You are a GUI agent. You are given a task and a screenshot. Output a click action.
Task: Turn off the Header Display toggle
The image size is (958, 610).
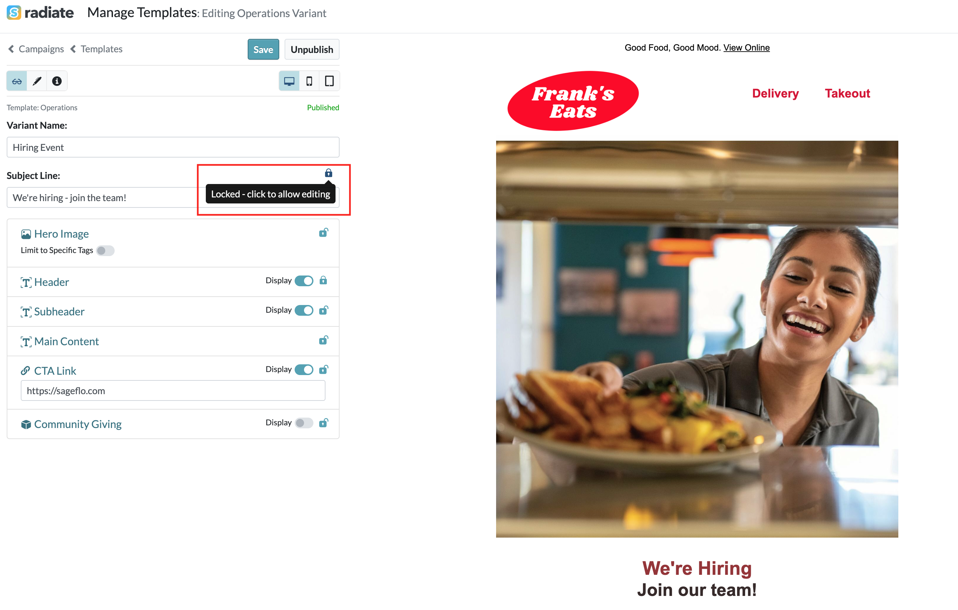pos(304,281)
